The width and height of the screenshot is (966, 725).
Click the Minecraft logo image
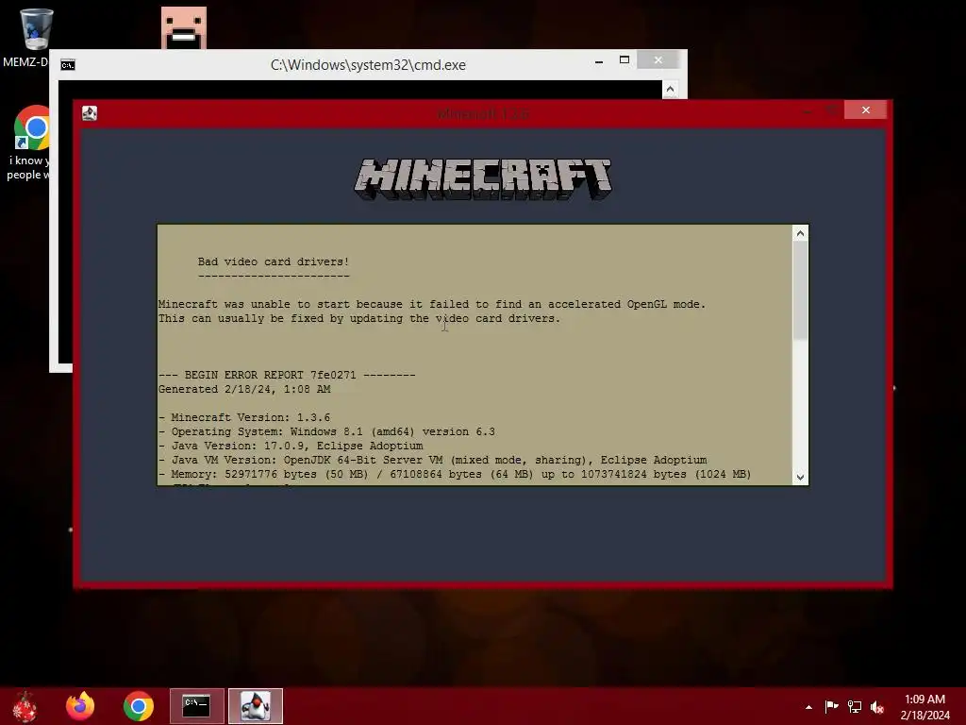tap(483, 179)
